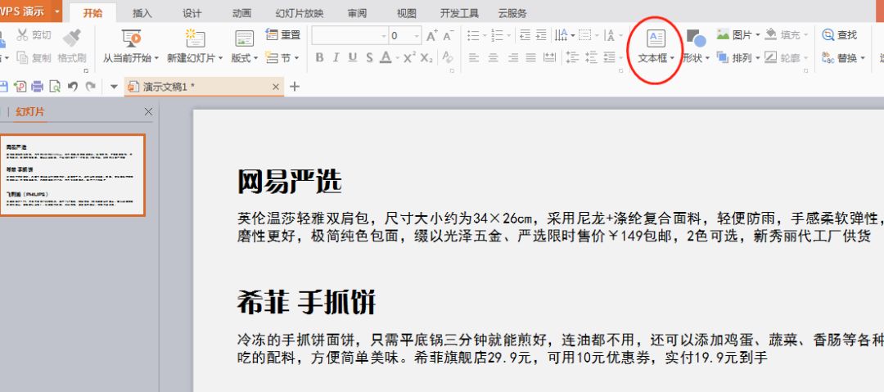Image resolution: width=884 pixels, height=392 pixels.
Task: Select the Format Painter (格式刷) brush
Action: 71,38
